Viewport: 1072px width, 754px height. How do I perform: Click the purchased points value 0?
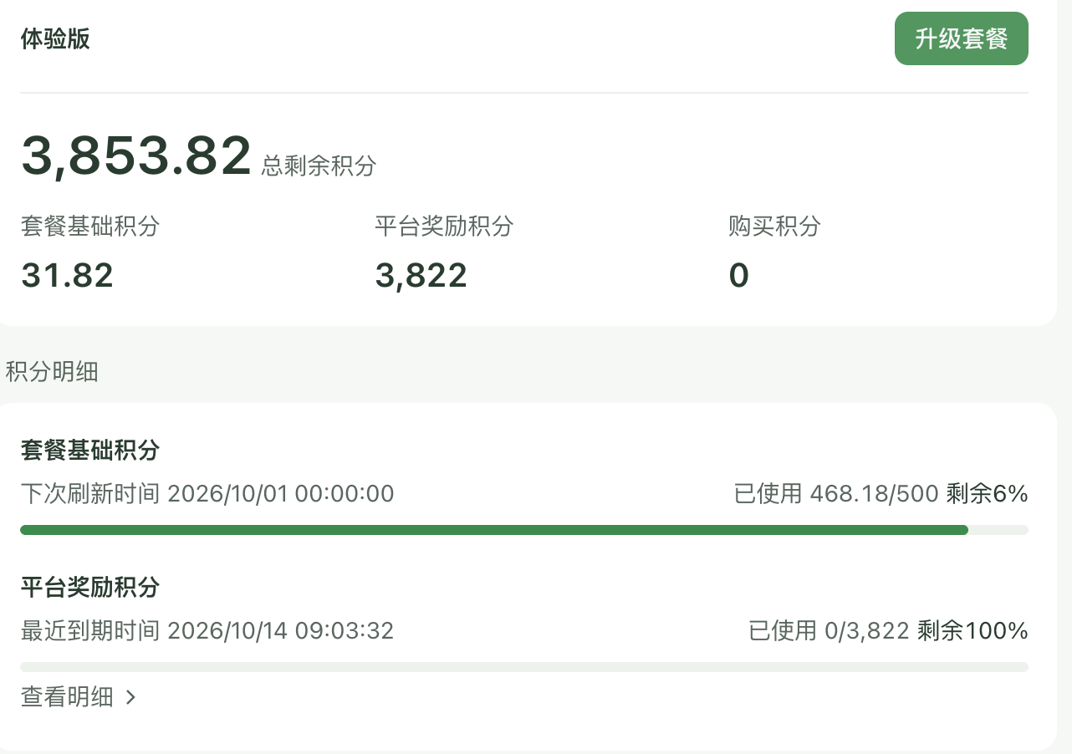point(738,275)
